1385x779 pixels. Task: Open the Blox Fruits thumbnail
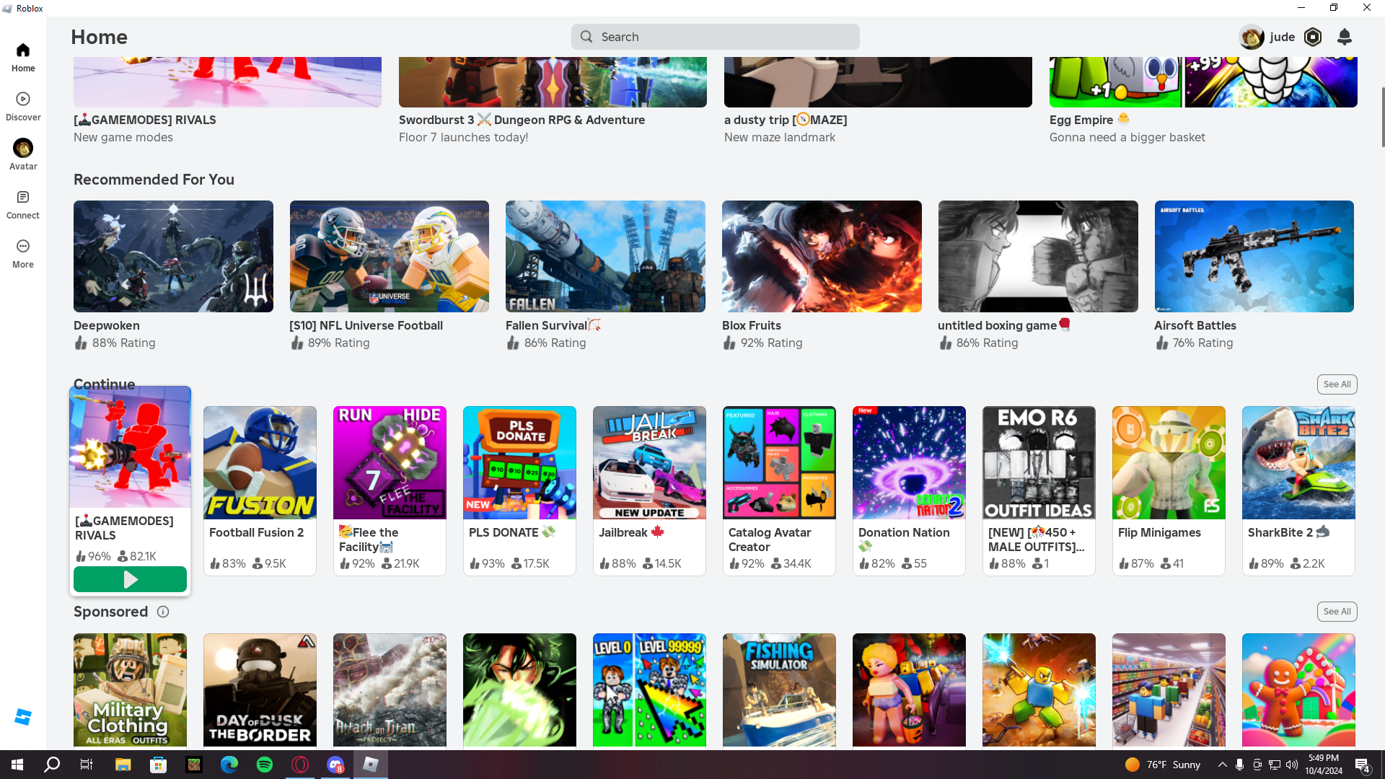point(822,256)
